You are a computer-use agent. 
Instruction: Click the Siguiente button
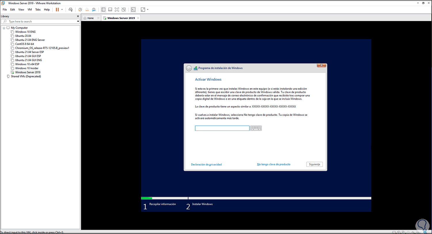tap(314, 164)
